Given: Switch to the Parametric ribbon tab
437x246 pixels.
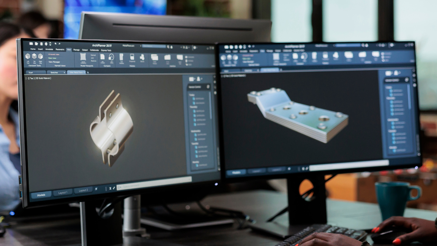Looking at the screenshot, I should pyautogui.click(x=60, y=49).
